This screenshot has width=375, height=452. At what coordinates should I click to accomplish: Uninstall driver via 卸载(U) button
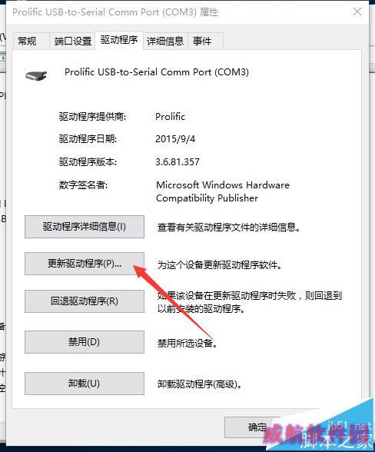pyautogui.click(x=85, y=384)
